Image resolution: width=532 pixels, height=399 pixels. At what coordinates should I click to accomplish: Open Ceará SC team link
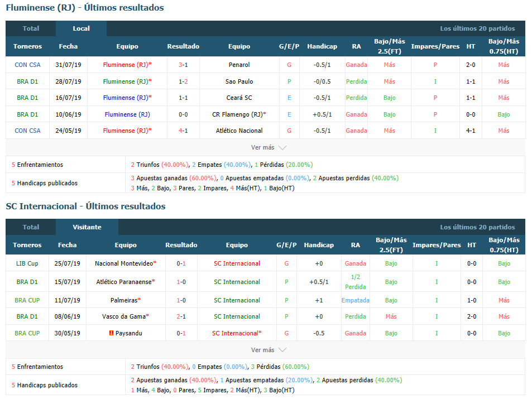click(x=239, y=98)
